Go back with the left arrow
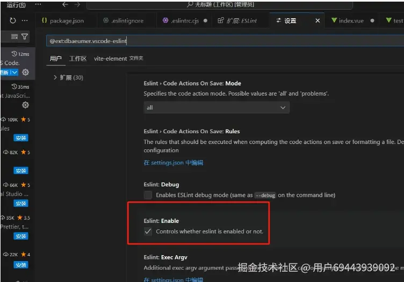404x282 pixels. point(65,4)
